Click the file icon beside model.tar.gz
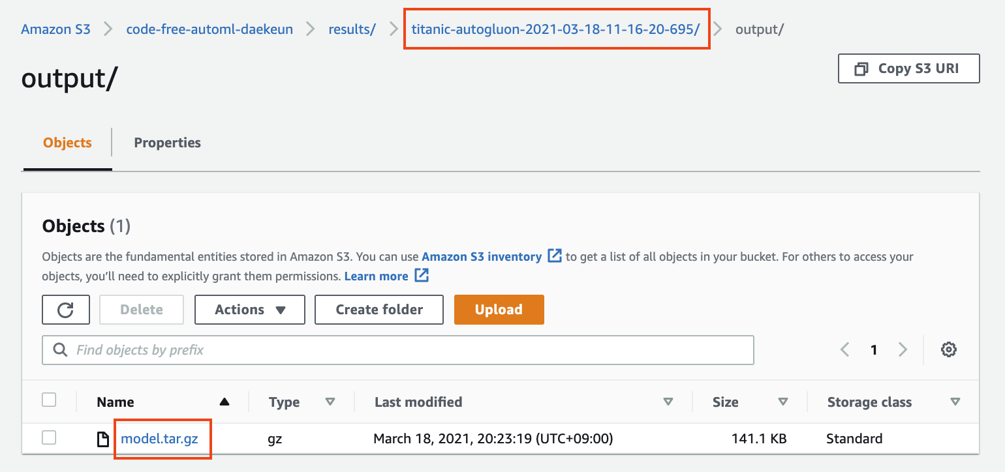The image size is (1005, 472). pos(102,439)
